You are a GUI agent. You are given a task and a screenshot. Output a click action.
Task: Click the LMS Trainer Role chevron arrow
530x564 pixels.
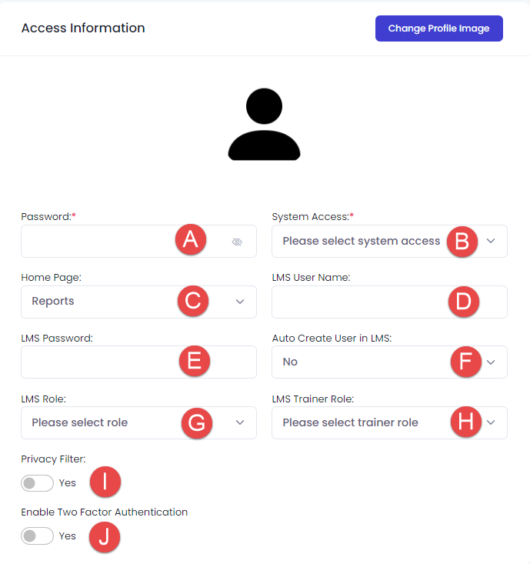pos(492,422)
